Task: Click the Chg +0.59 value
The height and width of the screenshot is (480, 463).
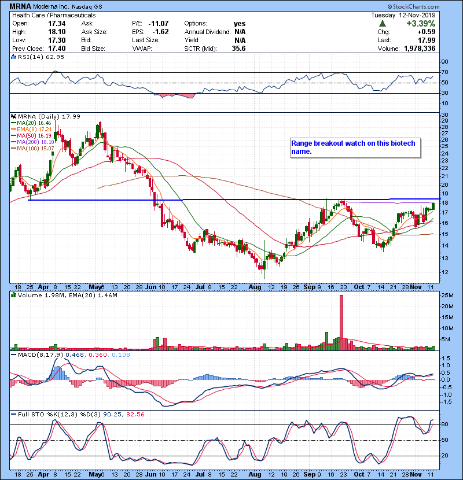Action: point(426,32)
